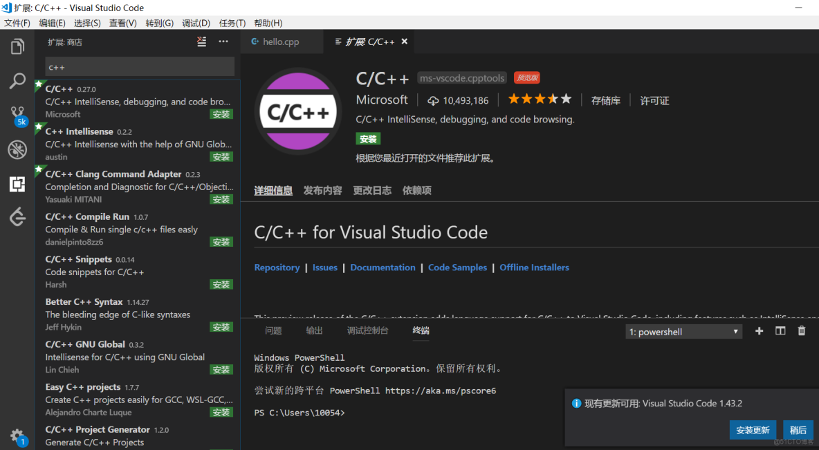Image resolution: width=819 pixels, height=450 pixels.
Task: Click 安装更新 in the update notification
Action: pyautogui.click(x=753, y=429)
